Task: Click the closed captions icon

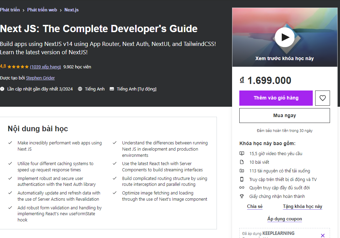Action: (112, 89)
